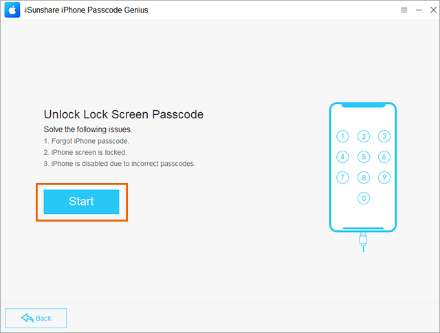
Task: Open the hamburger menu in title bar
Action: click(x=404, y=10)
